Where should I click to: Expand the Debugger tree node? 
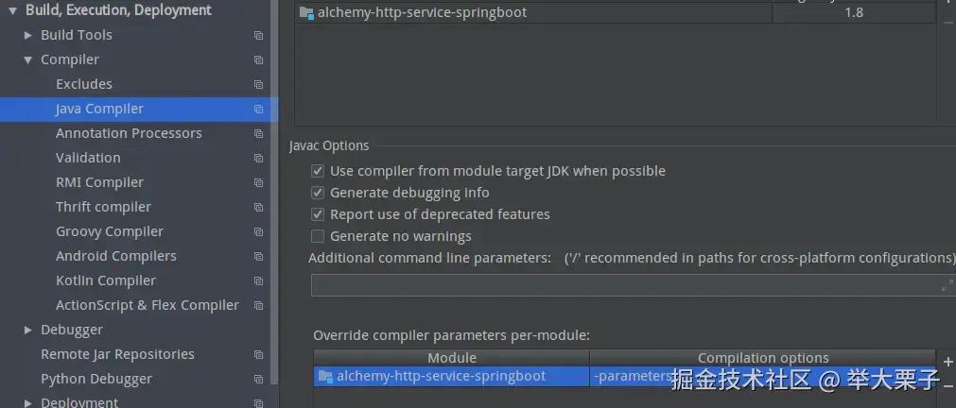pos(28,330)
